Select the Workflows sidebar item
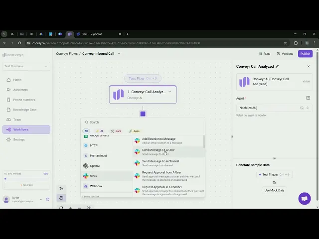Viewport: 319px width, 239px height. [26, 129]
